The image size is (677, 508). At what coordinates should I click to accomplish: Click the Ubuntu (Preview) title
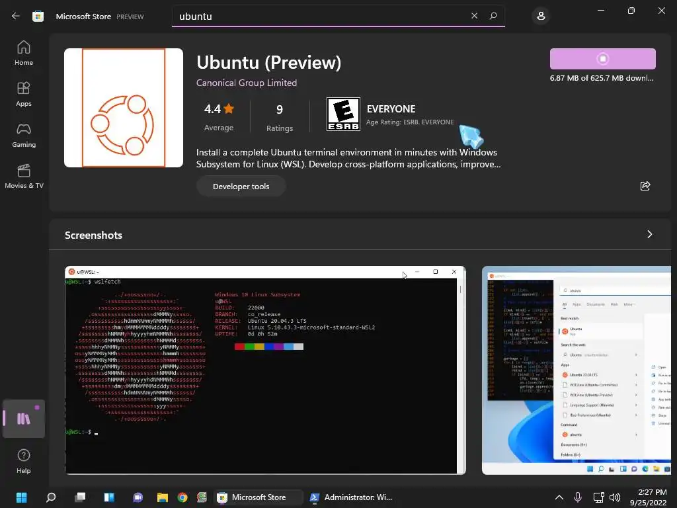pos(268,63)
